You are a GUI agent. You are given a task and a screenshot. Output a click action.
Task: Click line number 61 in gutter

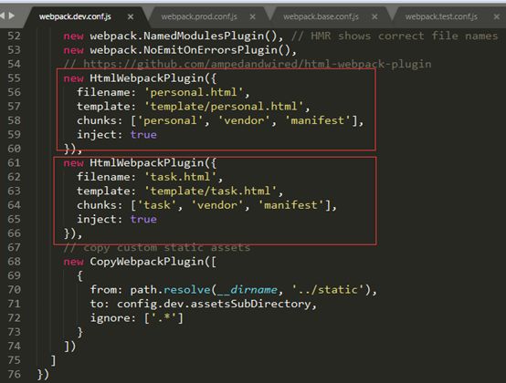coord(14,162)
